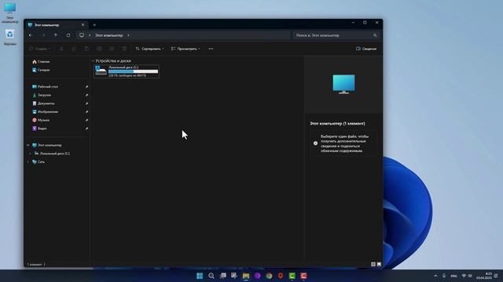The width and height of the screenshot is (503, 282).
Task: Switch to large tiles view icon
Action: click(379, 264)
